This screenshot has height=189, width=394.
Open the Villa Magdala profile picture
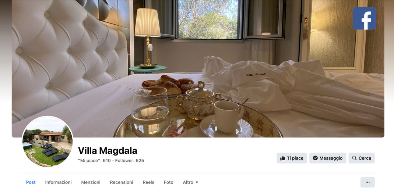tap(48, 141)
